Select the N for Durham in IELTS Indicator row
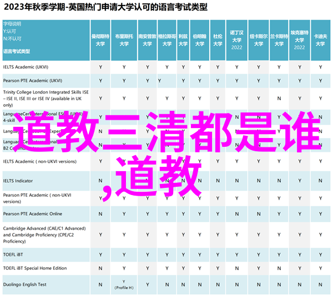Image resolution: width=333 pixels, height=297 pixels. pyautogui.click(x=218, y=181)
